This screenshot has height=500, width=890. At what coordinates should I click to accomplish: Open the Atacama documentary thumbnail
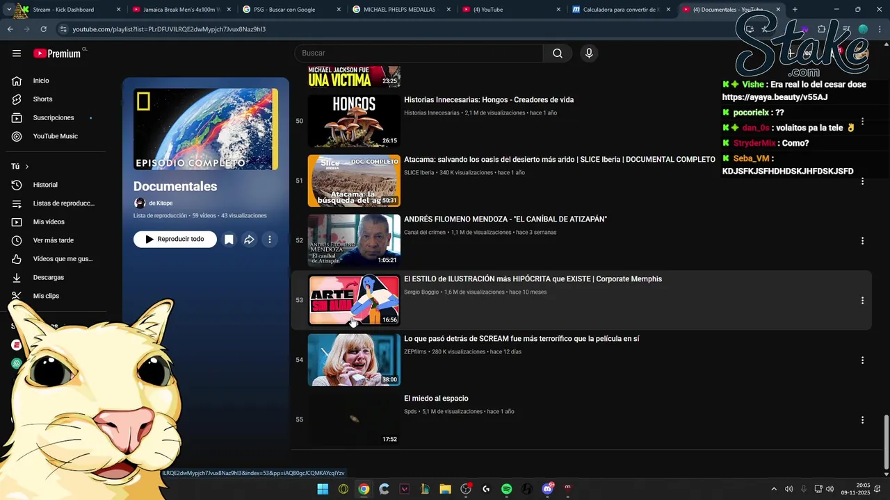354,181
